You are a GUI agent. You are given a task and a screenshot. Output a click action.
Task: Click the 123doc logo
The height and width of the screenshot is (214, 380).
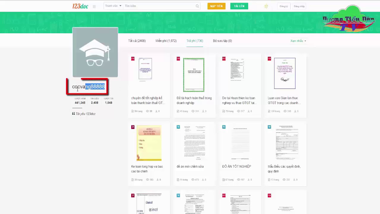(80, 6)
